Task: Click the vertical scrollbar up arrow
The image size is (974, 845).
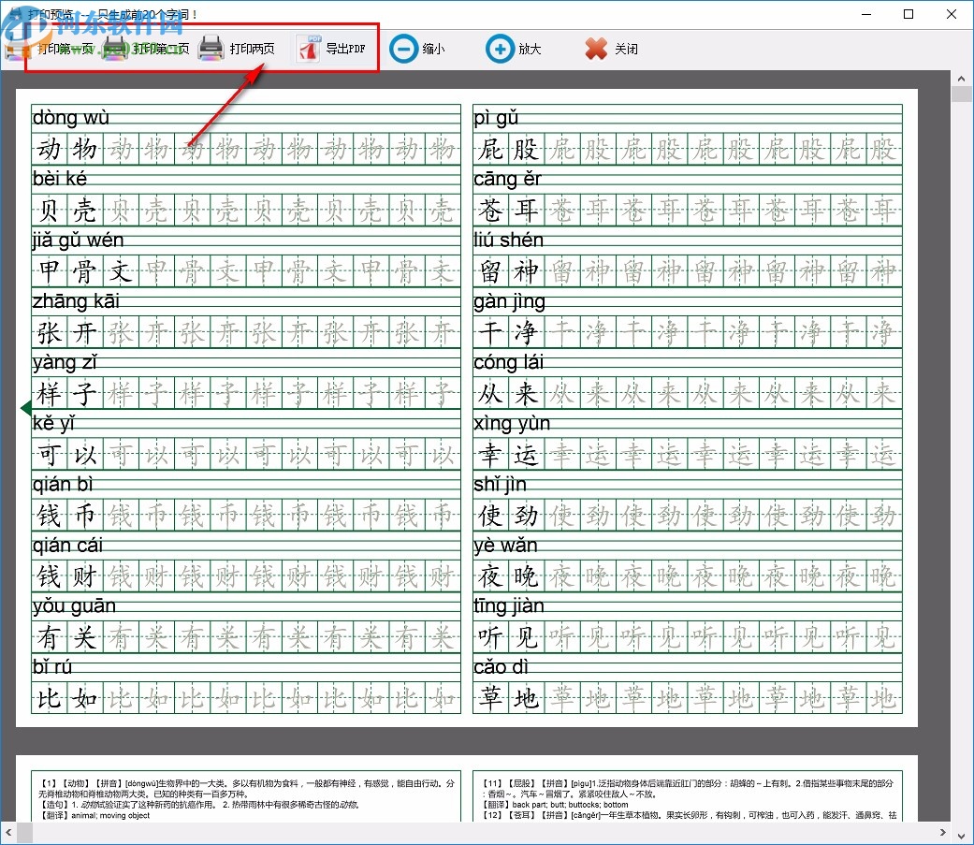Action: [x=961, y=79]
